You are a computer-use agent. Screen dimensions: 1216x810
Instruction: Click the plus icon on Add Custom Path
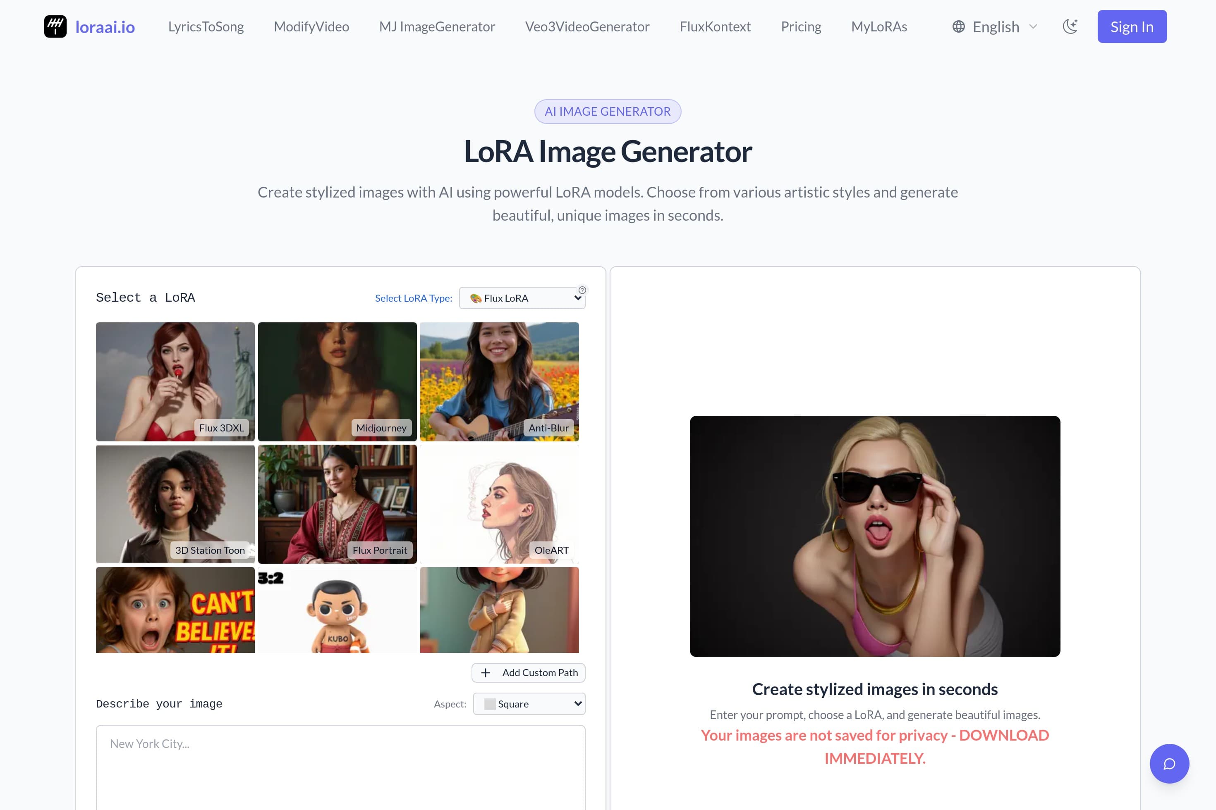pyautogui.click(x=486, y=673)
